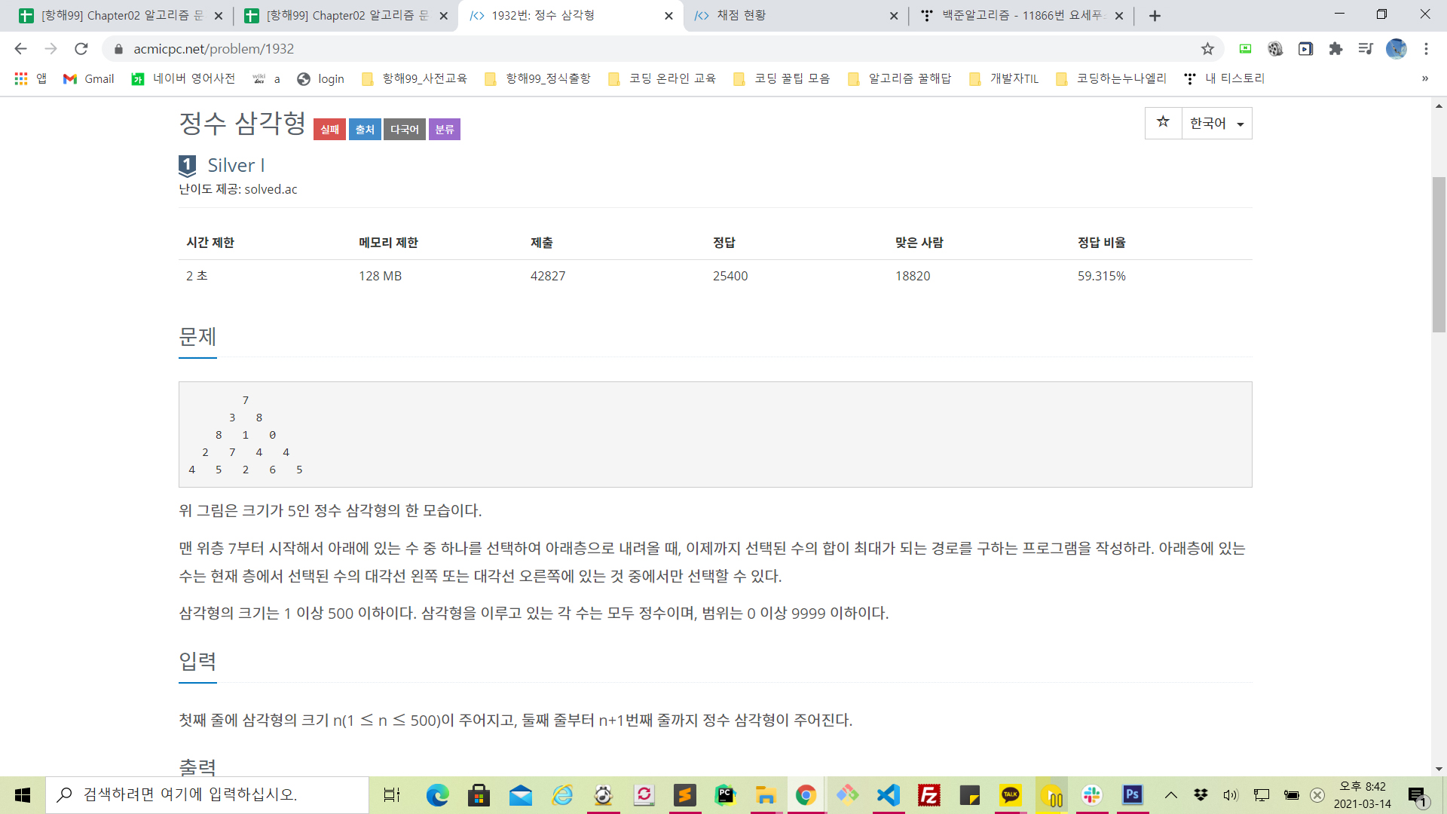1447x814 pixels.
Task: Bookmark this page with address bar star
Action: click(x=1207, y=49)
